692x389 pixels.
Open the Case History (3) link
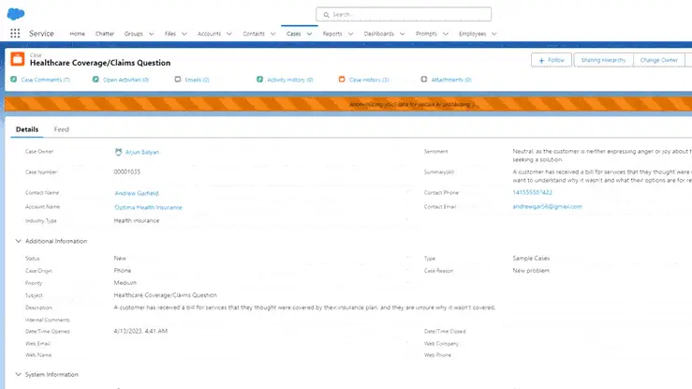369,80
